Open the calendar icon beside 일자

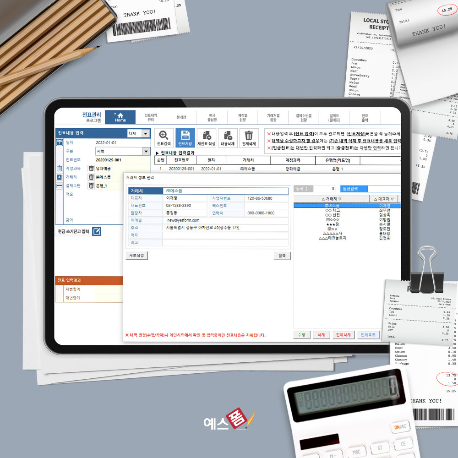[59, 142]
